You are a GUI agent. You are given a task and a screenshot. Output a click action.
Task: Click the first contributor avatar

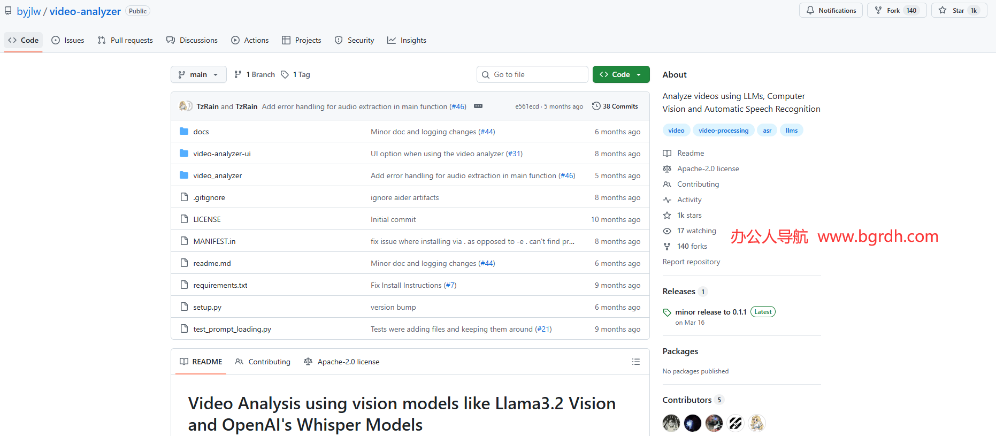(671, 423)
